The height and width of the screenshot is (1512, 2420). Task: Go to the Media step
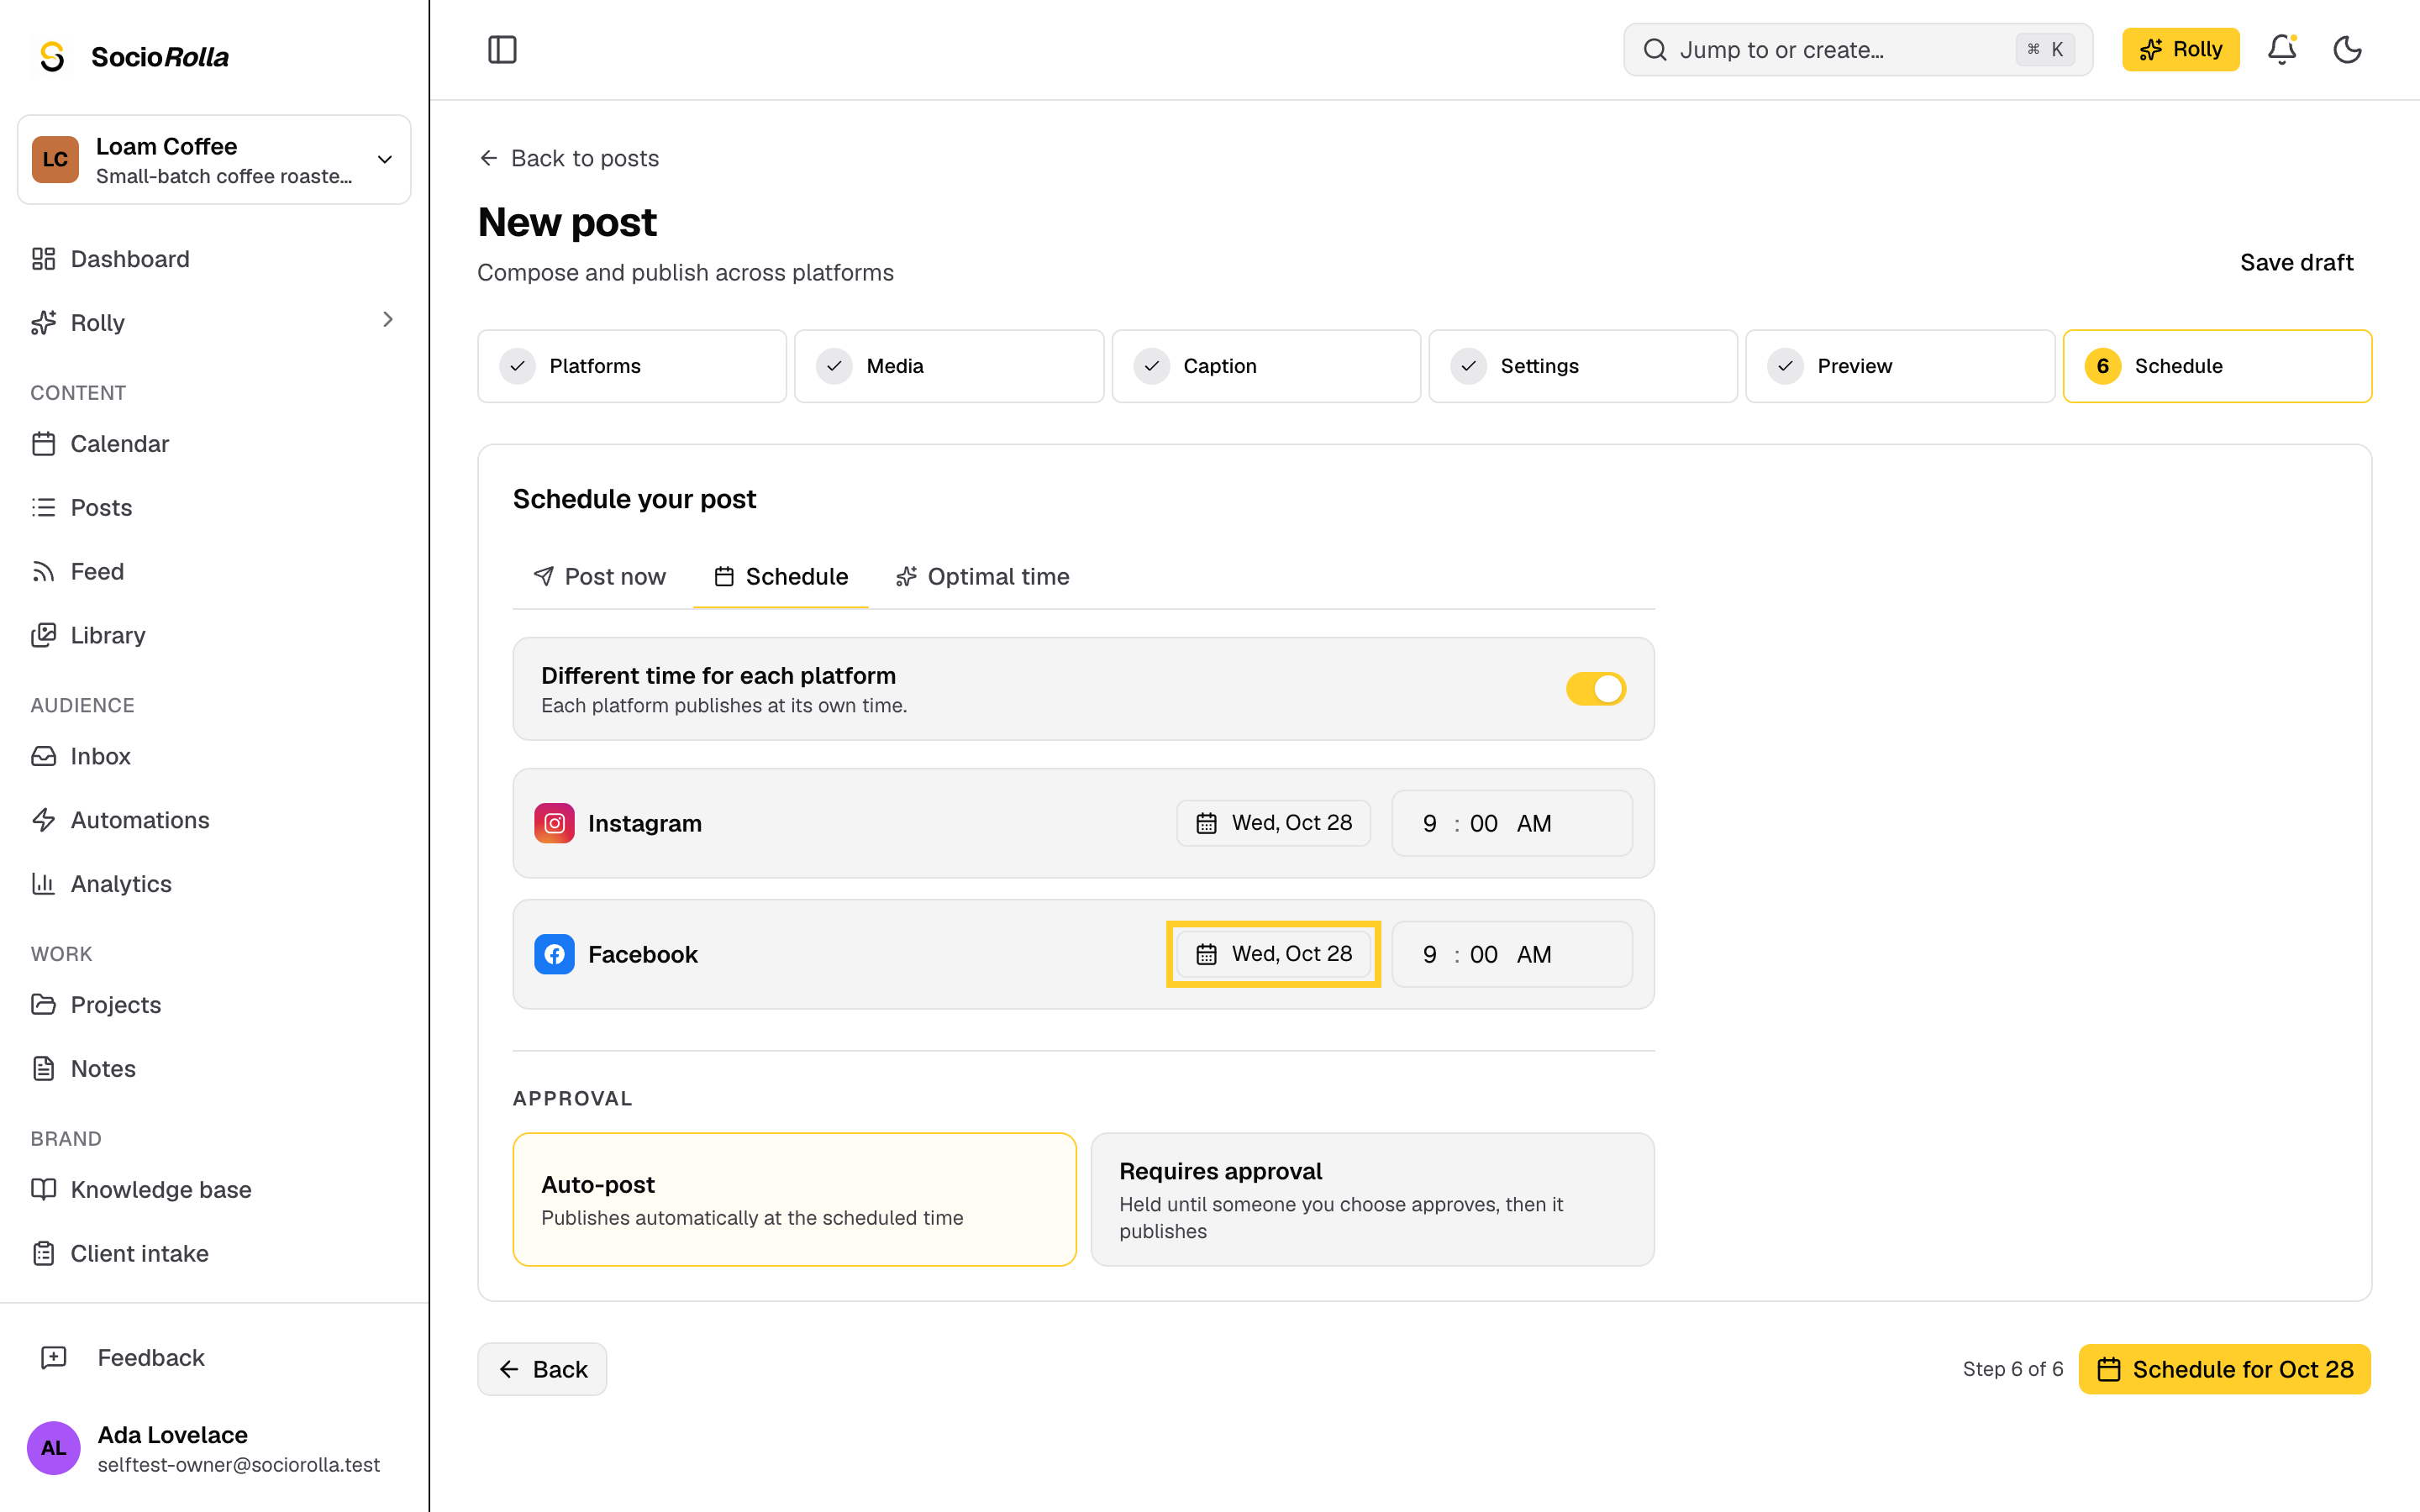click(x=949, y=366)
